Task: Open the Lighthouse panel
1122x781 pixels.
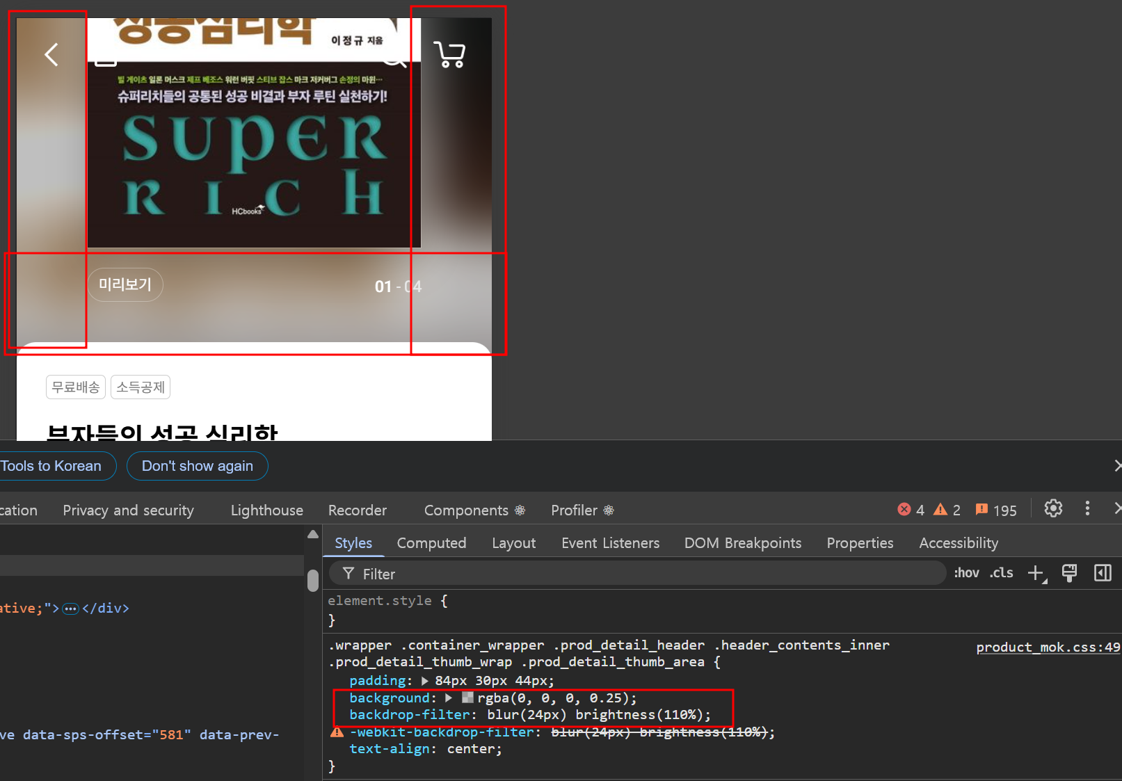Action: 267,510
